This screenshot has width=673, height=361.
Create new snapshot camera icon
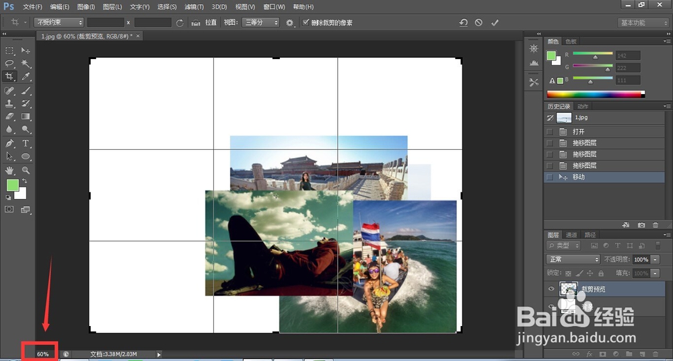pyautogui.click(x=641, y=225)
